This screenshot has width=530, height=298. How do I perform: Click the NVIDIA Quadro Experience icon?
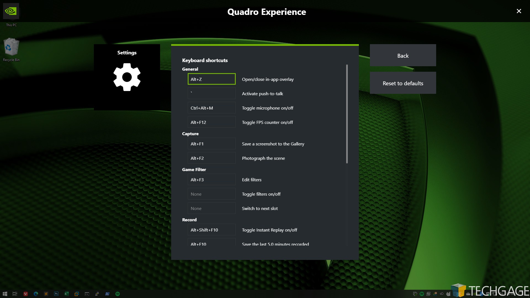[11, 11]
